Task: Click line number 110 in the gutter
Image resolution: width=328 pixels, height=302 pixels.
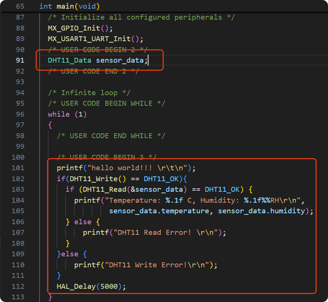Action: [x=18, y=265]
